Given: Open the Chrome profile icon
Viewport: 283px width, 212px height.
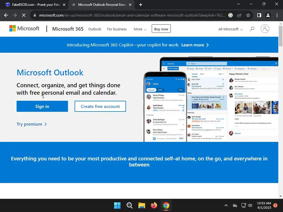Looking at the screenshot, I should tap(268, 15).
